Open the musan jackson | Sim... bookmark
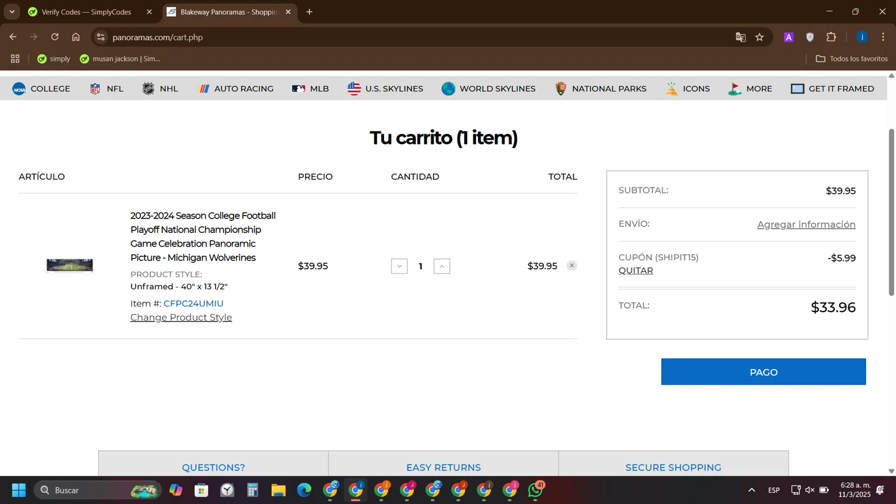 point(120,59)
